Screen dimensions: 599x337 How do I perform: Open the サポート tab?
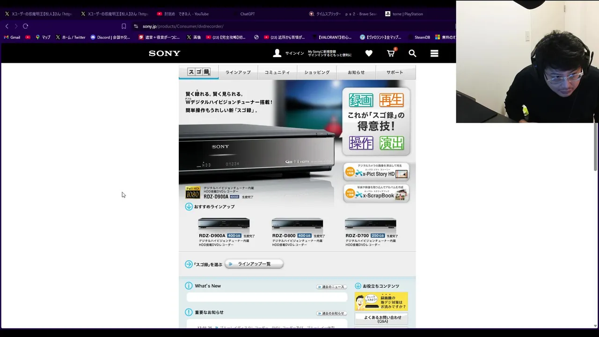[394, 72]
